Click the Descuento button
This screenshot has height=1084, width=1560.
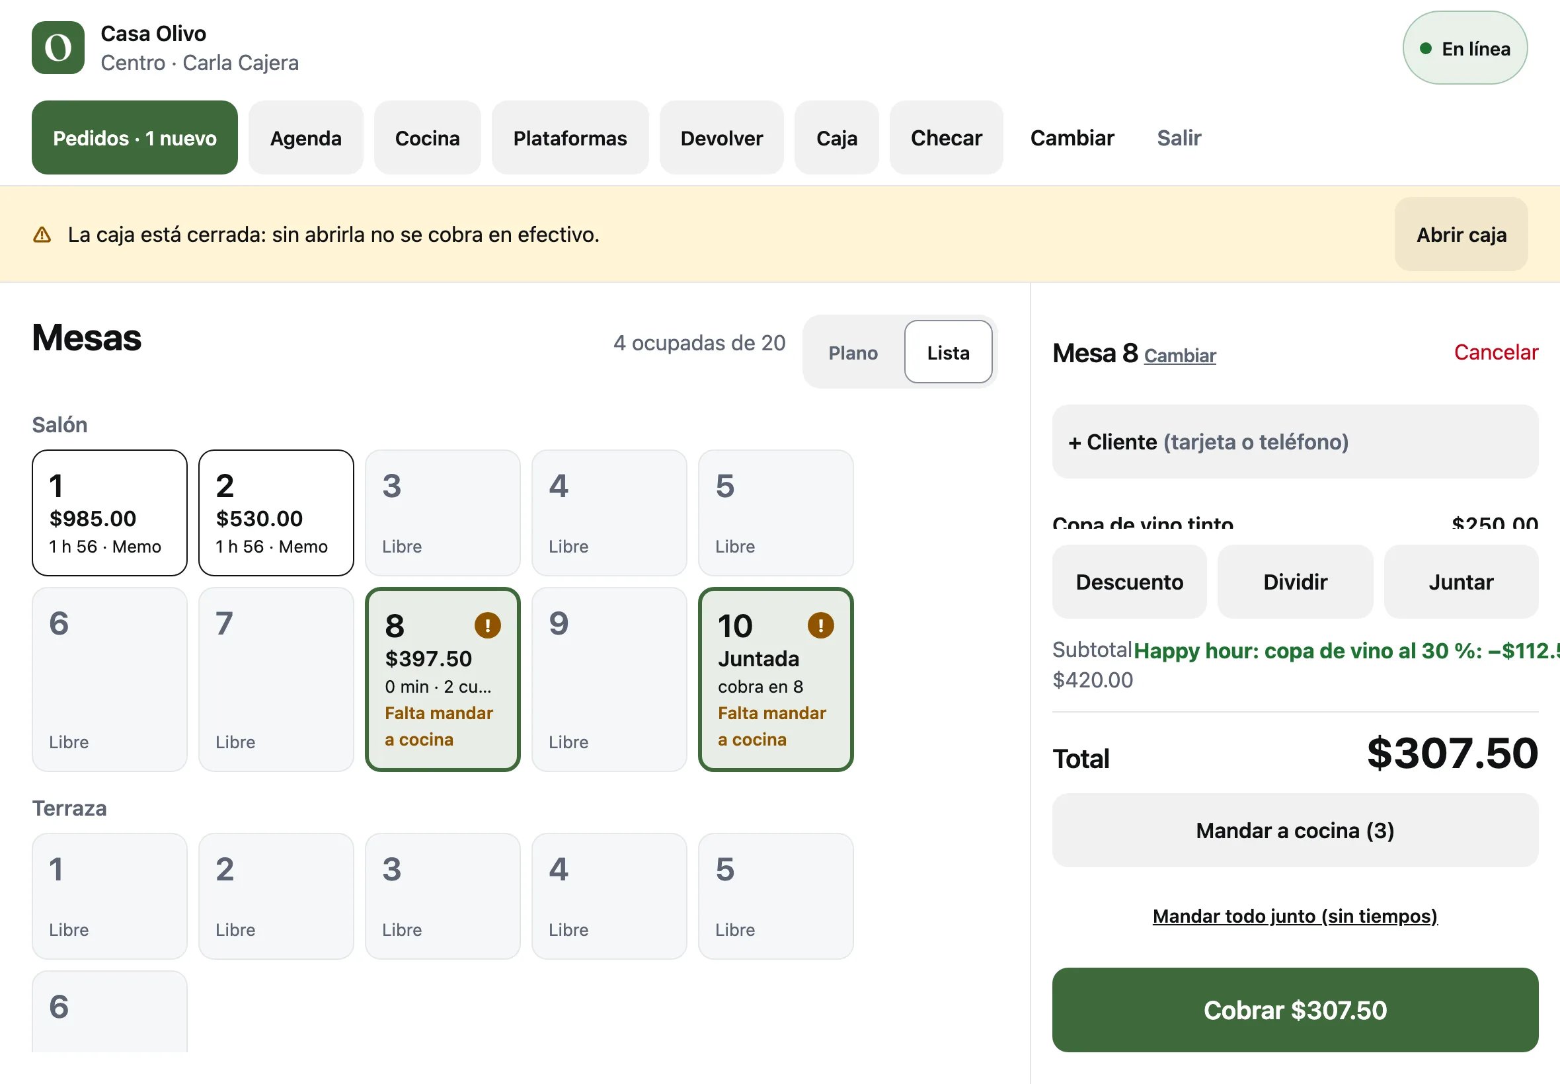point(1130,582)
